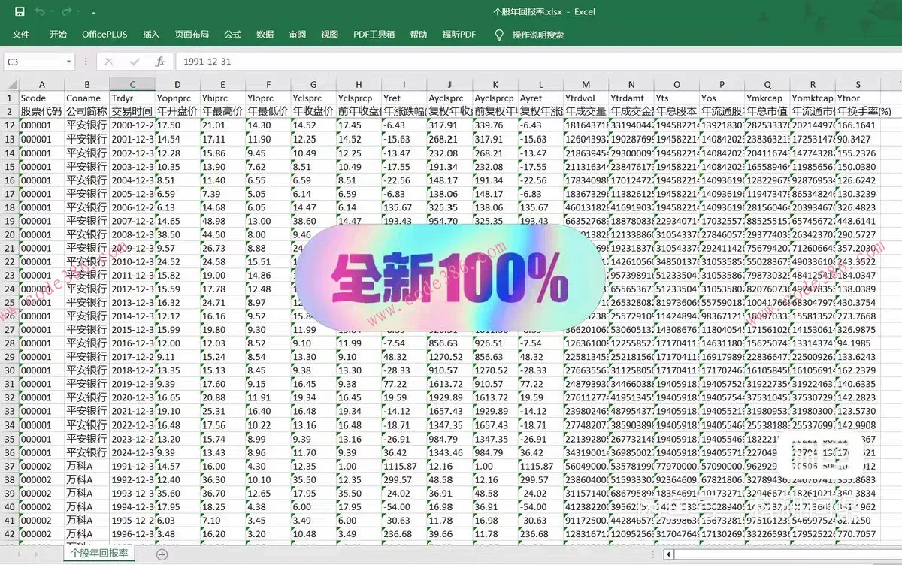
Task: Click the lightbulb Tell Me icon
Action: click(499, 35)
